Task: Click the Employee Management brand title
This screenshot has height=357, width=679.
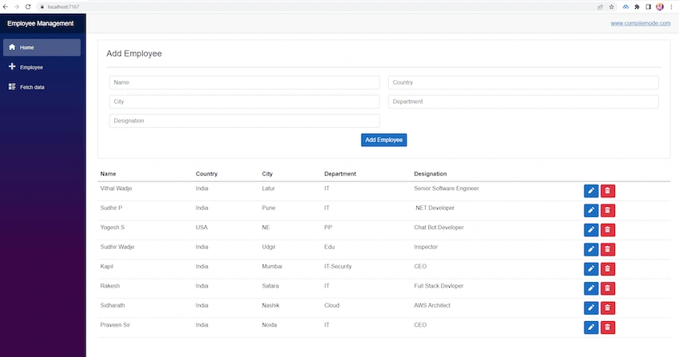Action: pyautogui.click(x=40, y=23)
